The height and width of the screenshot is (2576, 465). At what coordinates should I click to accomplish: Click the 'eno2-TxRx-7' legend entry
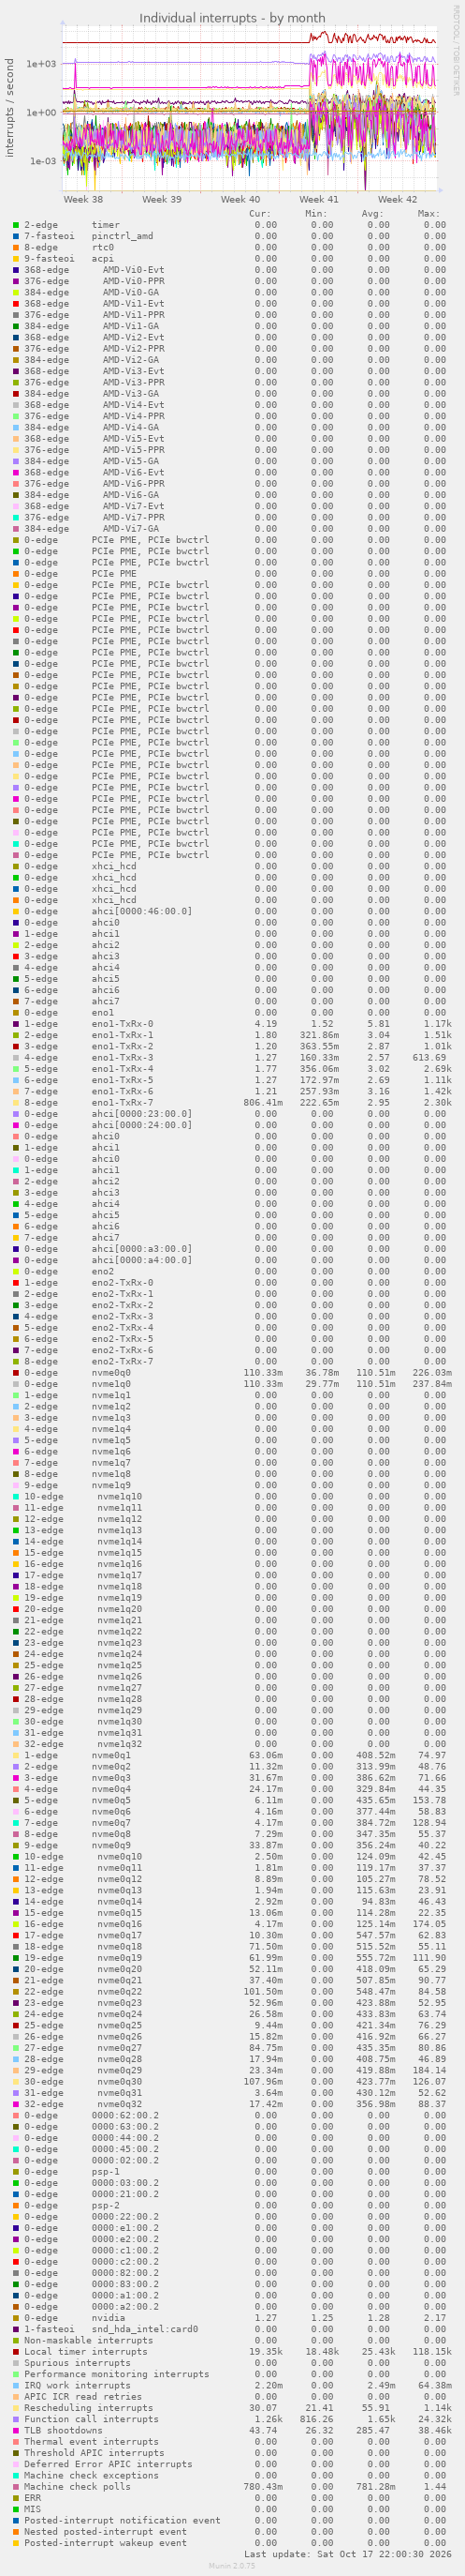pyautogui.click(x=123, y=1361)
